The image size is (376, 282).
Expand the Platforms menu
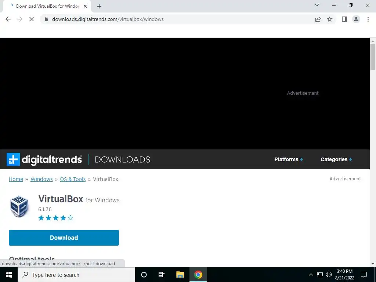[x=289, y=159]
